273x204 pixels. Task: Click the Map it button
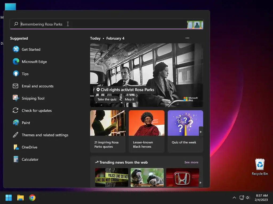(130, 99)
